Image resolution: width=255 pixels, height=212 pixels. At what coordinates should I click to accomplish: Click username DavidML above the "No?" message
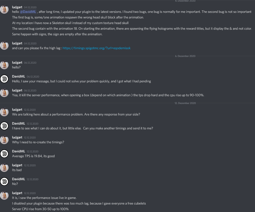(x=19, y=179)
